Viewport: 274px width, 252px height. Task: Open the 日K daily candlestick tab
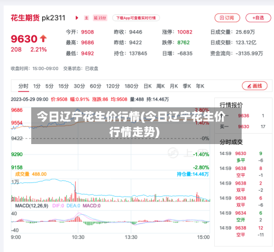click(147, 86)
